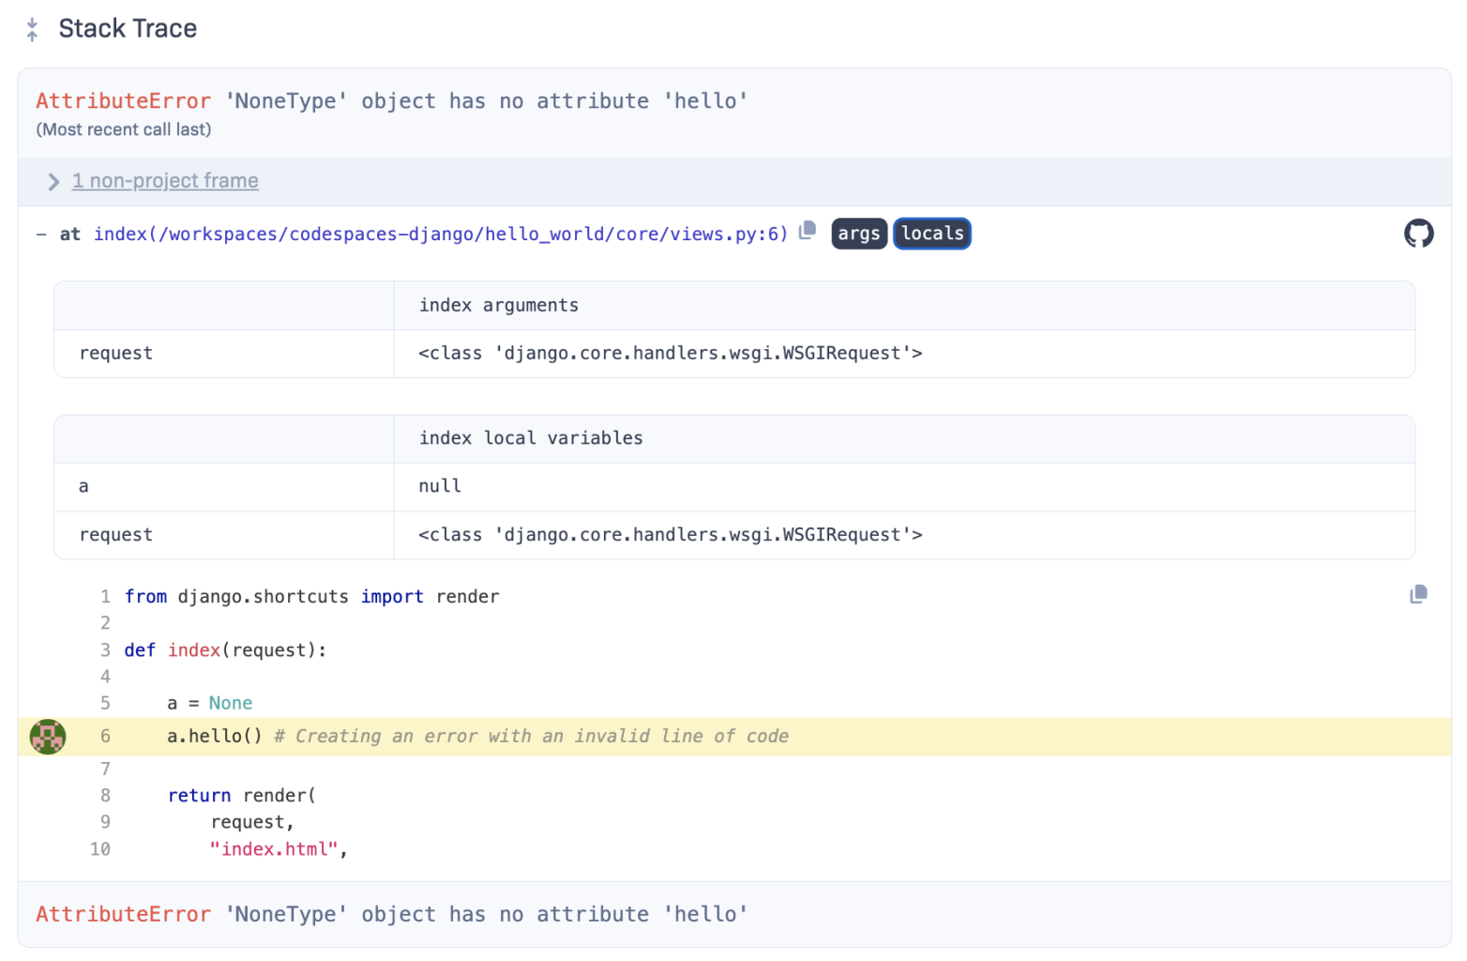Image resolution: width=1467 pixels, height=961 pixels.
Task: Open the index views.py:6 frame link
Action: [x=441, y=234]
